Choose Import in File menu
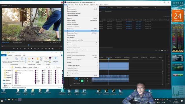The width and height of the screenshot is (185, 104). coord(82,57)
